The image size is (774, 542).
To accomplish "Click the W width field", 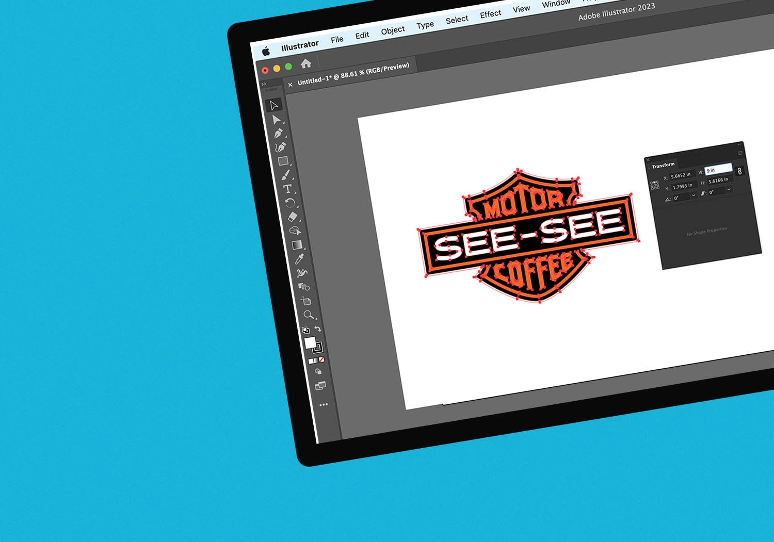I will (x=719, y=169).
